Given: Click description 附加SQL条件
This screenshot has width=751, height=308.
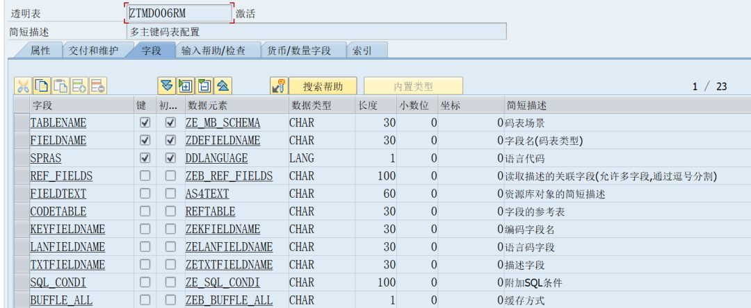Looking at the screenshot, I should click(x=533, y=283).
